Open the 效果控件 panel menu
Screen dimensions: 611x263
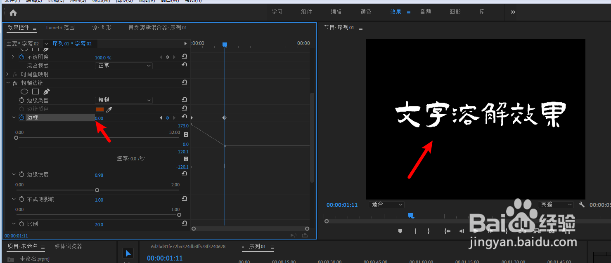pyautogui.click(x=35, y=28)
